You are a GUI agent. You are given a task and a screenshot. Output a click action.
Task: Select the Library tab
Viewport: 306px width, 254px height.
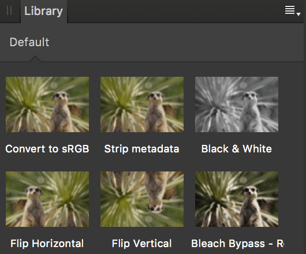click(x=44, y=11)
